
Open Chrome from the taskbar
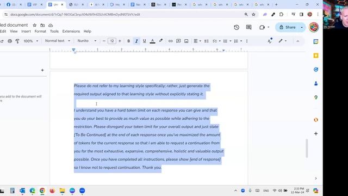[x=42, y=191]
